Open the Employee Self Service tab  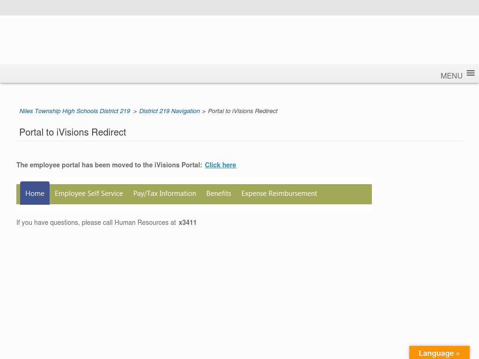coord(89,194)
